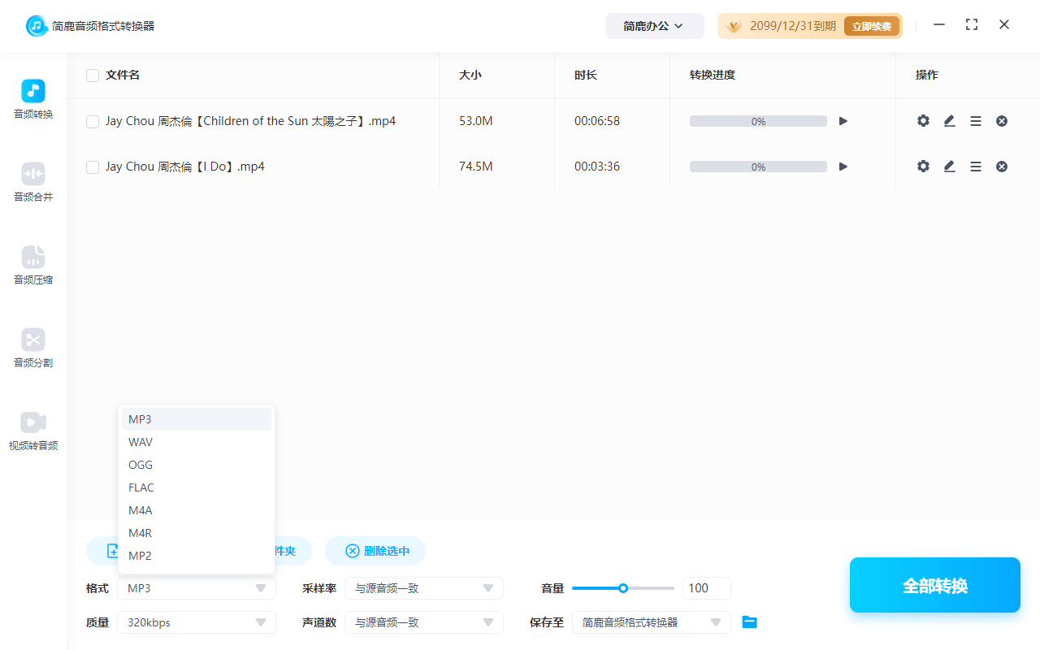The width and height of the screenshot is (1040, 650).
Task: Check the checkbox for Children of the Sun
Action: click(x=92, y=120)
